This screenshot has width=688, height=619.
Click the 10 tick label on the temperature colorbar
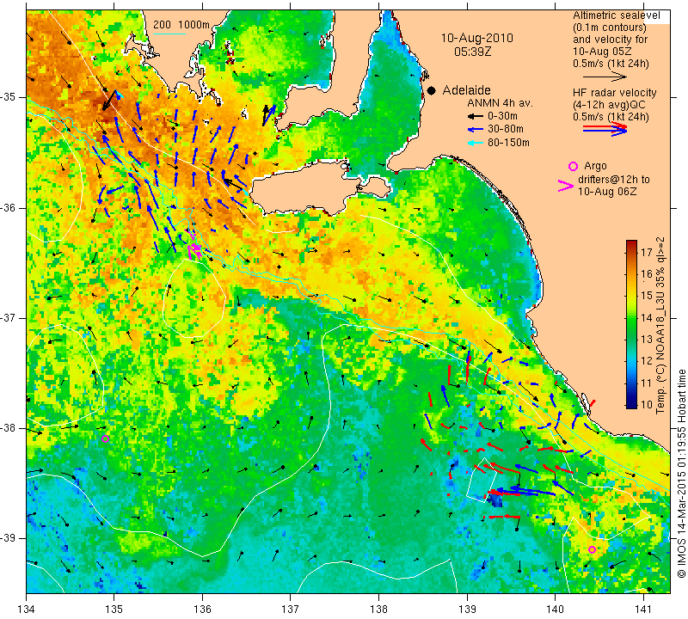click(647, 404)
